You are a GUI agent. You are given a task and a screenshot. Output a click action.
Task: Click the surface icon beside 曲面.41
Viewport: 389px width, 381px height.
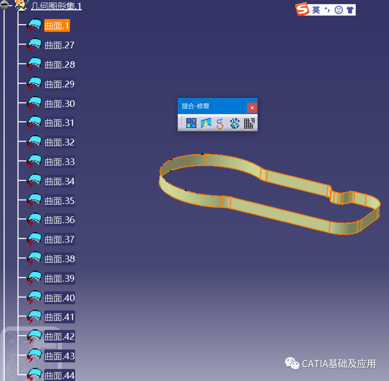(34, 317)
